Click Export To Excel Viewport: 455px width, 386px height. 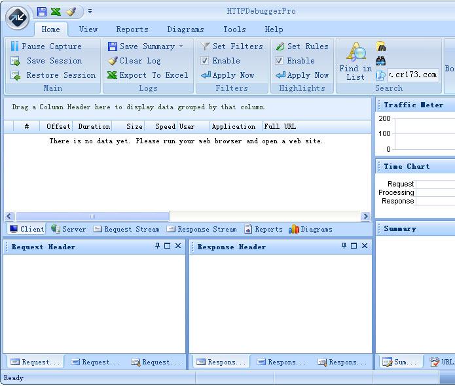[x=148, y=75]
